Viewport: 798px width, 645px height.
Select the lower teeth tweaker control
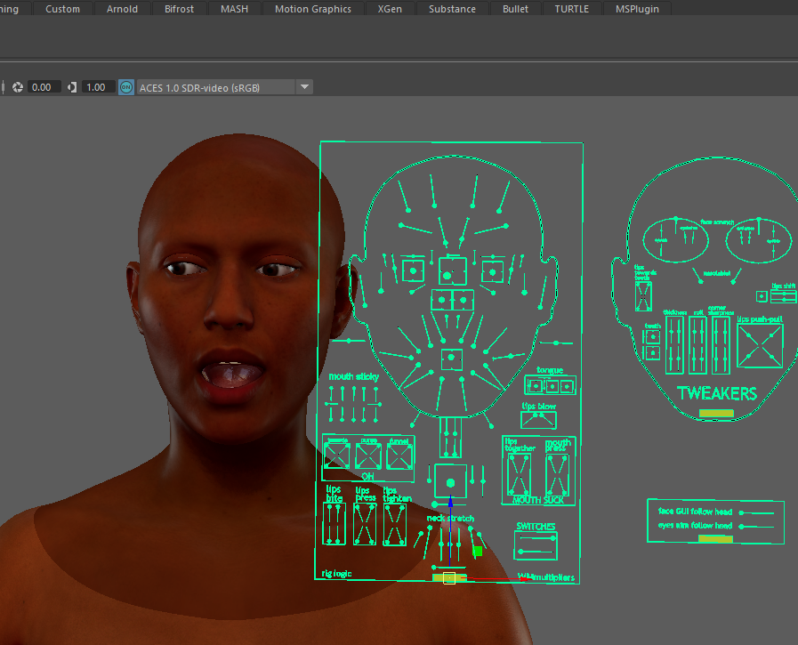(x=652, y=352)
